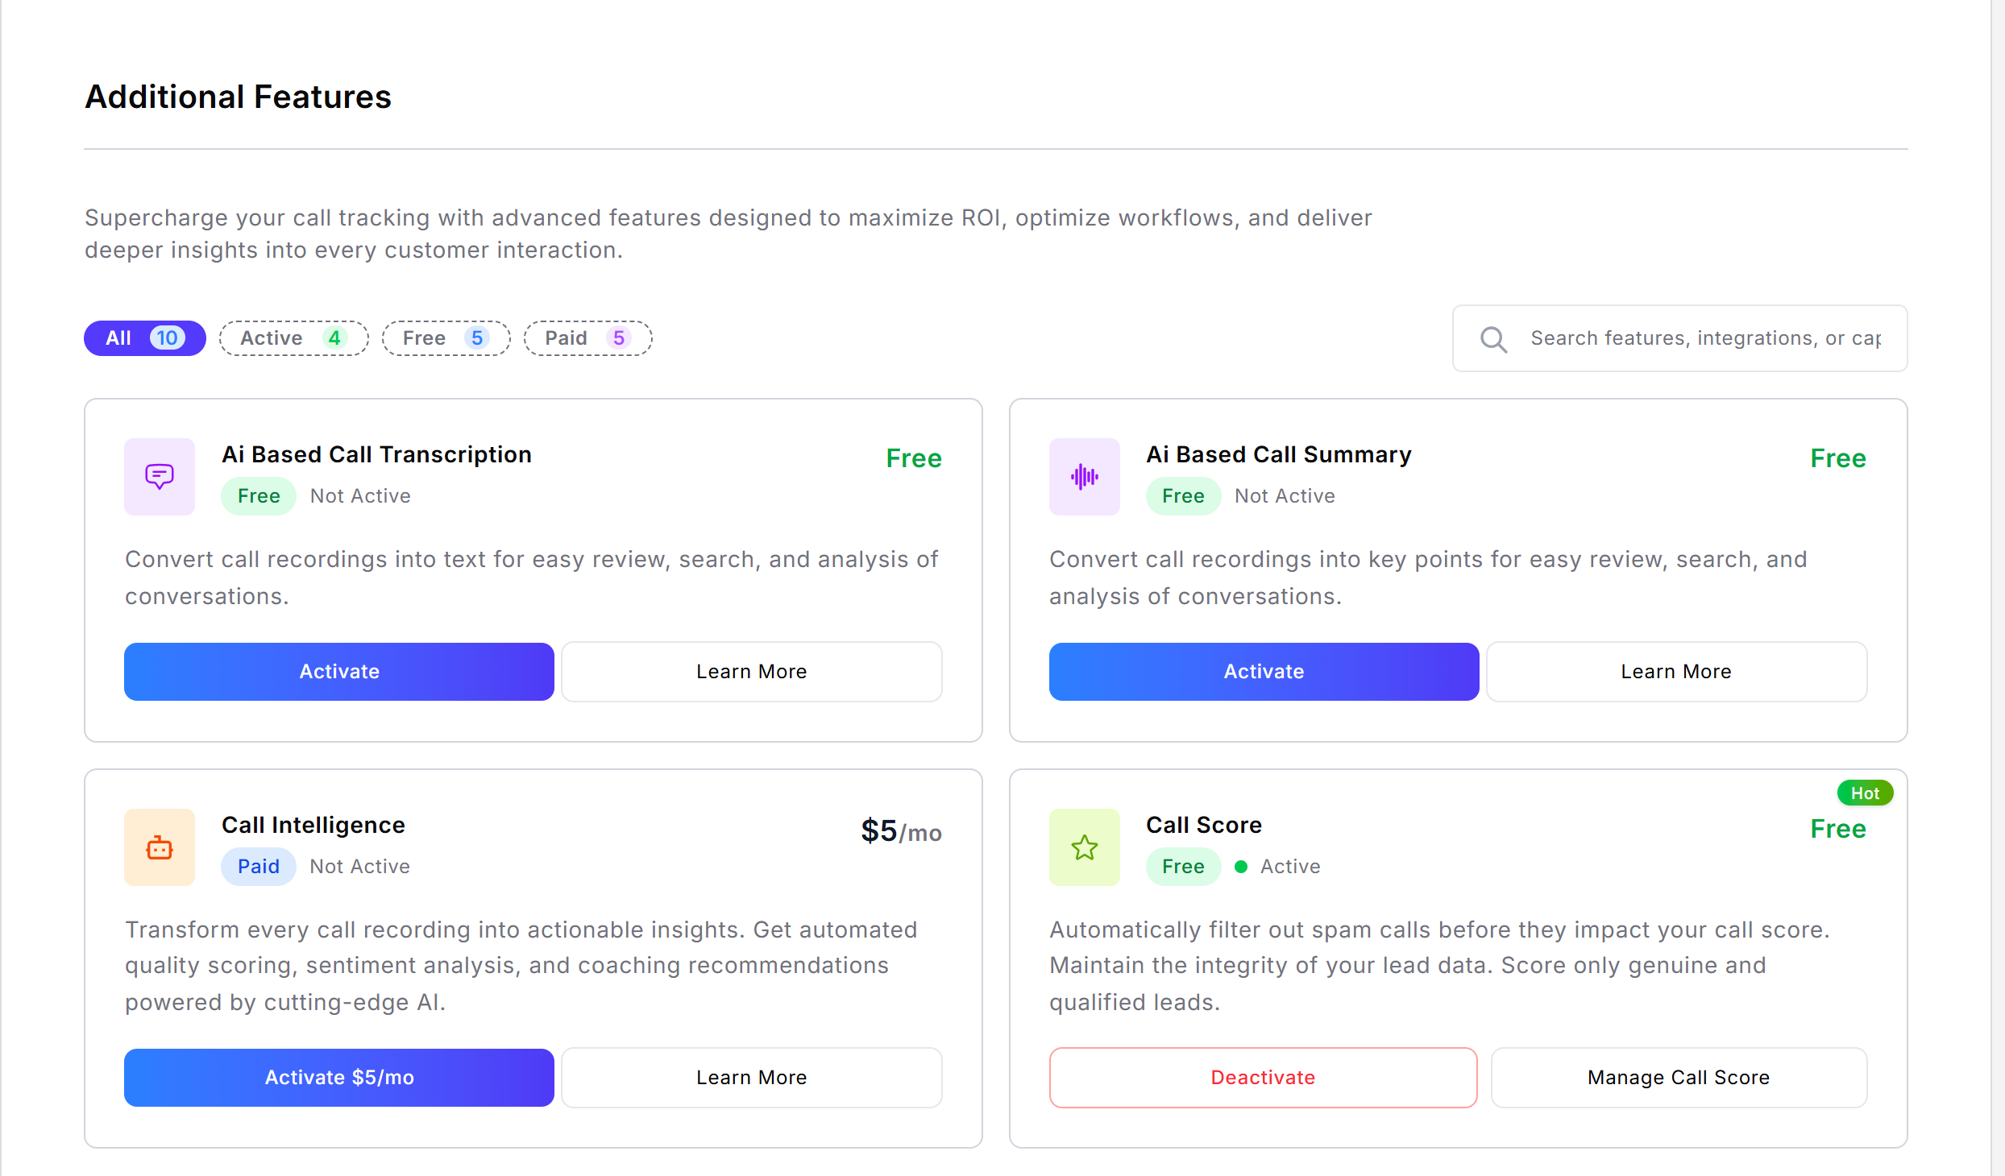Click the Ai Based Call Summary waveform icon
The height and width of the screenshot is (1176, 2005).
point(1084,477)
